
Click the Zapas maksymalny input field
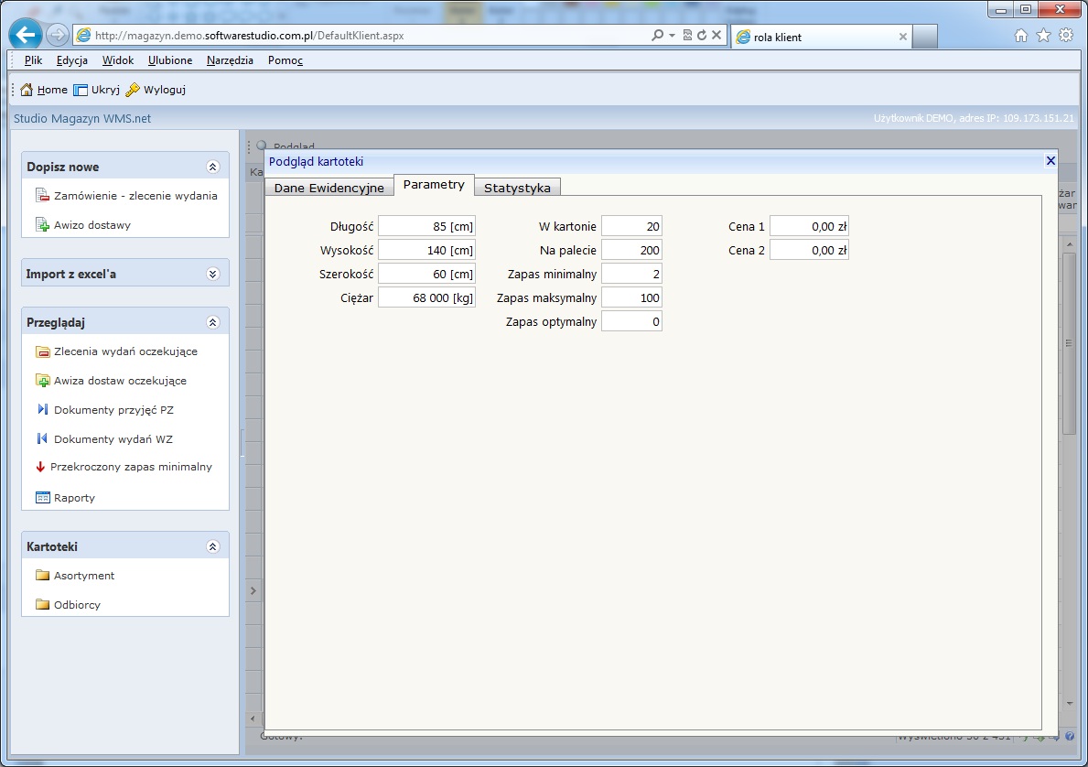click(x=631, y=297)
